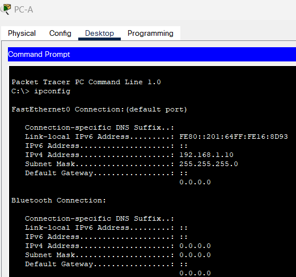Click the Bluetooth IPv4 Address 0.0.0.0 value
Image resolution: width=296 pixels, height=277 pixels.
click(195, 246)
